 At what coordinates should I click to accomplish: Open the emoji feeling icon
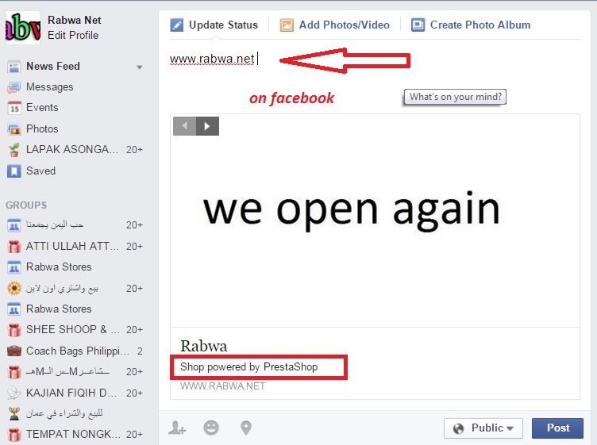(211, 428)
